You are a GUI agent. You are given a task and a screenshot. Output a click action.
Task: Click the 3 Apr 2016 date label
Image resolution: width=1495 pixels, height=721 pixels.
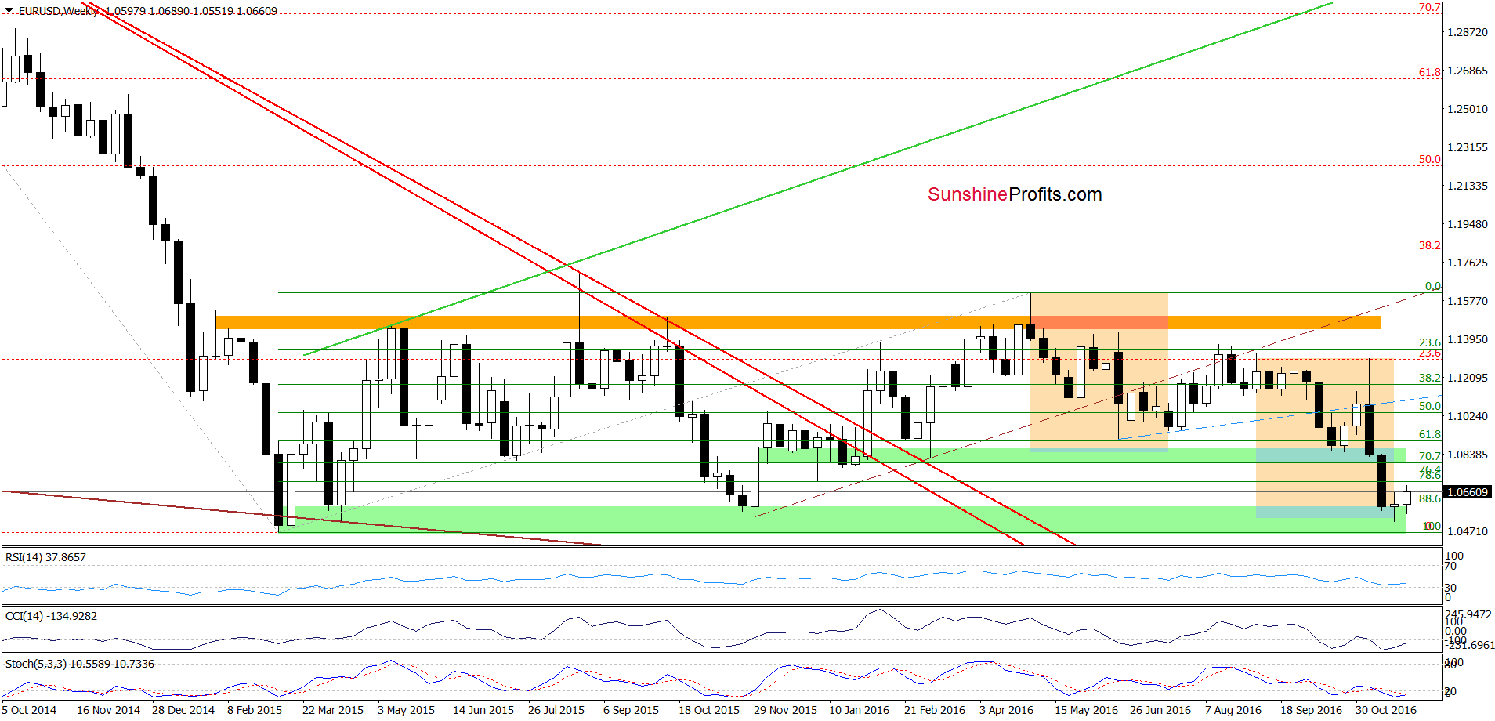click(x=1006, y=710)
